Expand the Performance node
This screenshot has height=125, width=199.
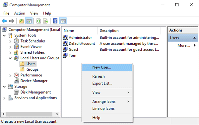click(x=10, y=75)
